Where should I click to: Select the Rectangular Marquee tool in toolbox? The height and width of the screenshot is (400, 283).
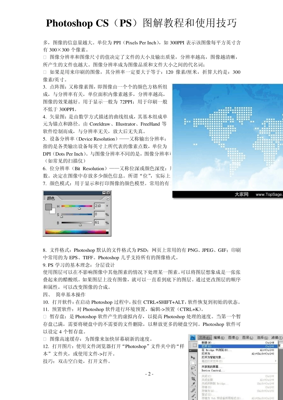[193, 363]
